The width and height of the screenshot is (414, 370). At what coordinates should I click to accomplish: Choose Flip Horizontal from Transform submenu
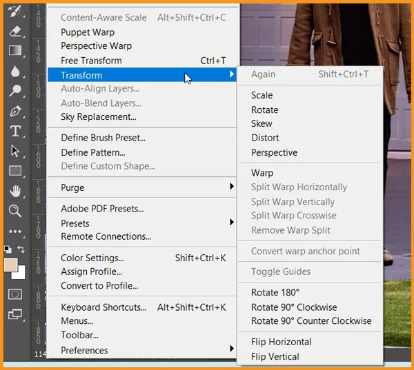click(x=282, y=342)
